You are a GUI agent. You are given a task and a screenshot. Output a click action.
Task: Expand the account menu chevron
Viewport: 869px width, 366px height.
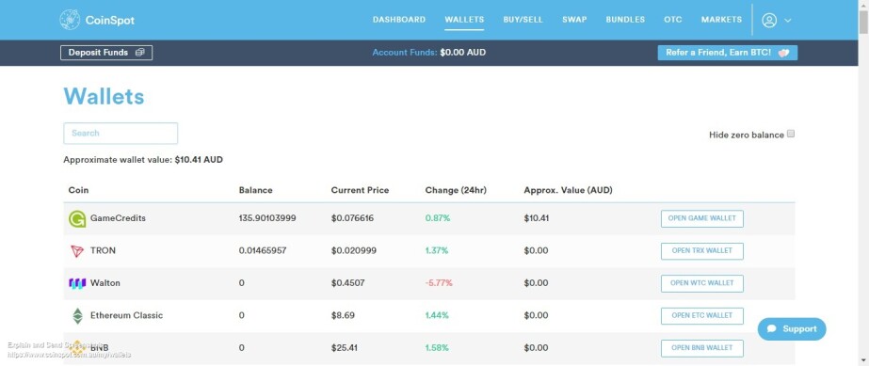pos(787,21)
